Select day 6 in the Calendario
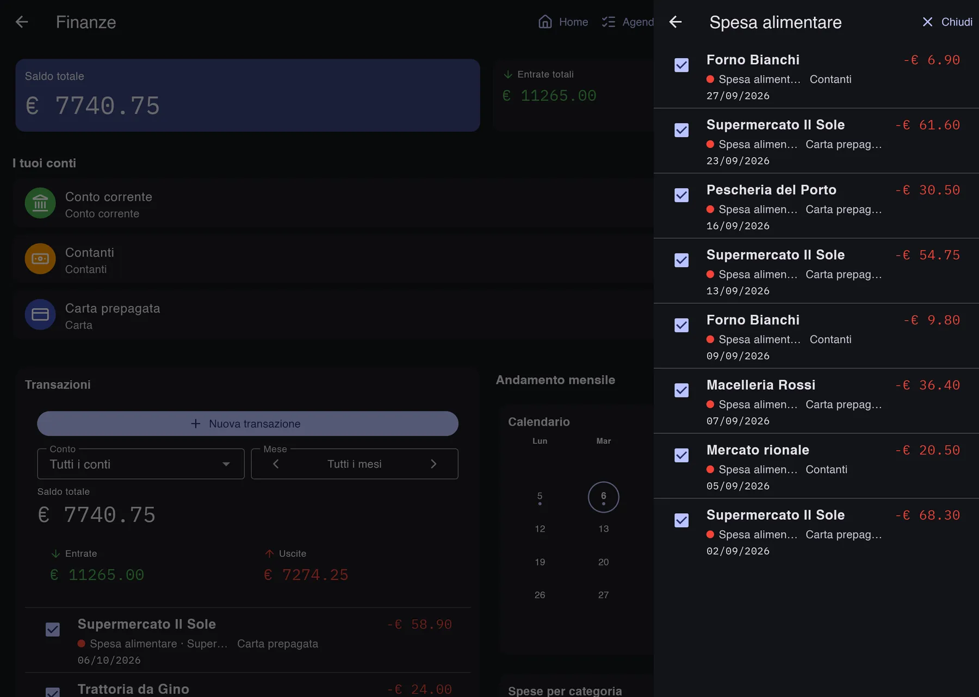Image resolution: width=979 pixels, height=697 pixels. coord(604,497)
